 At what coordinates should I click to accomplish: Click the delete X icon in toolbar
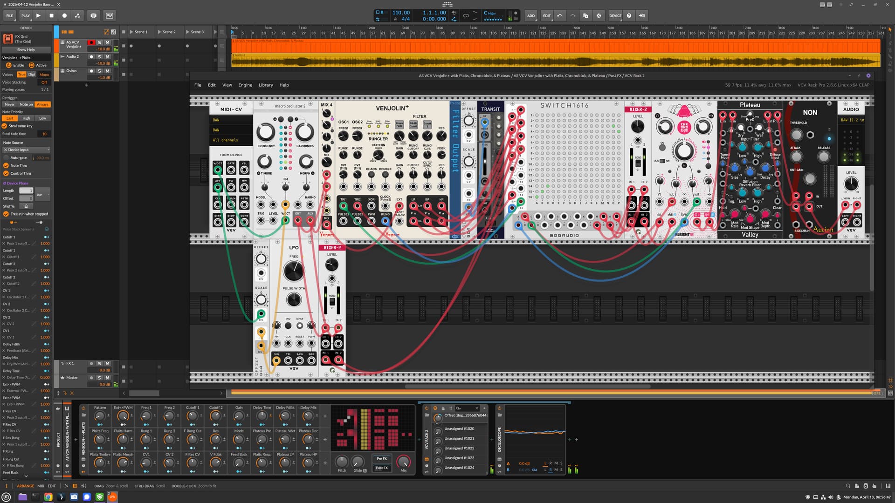pos(599,15)
